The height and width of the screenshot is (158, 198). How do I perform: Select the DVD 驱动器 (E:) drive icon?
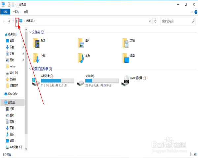(125, 81)
